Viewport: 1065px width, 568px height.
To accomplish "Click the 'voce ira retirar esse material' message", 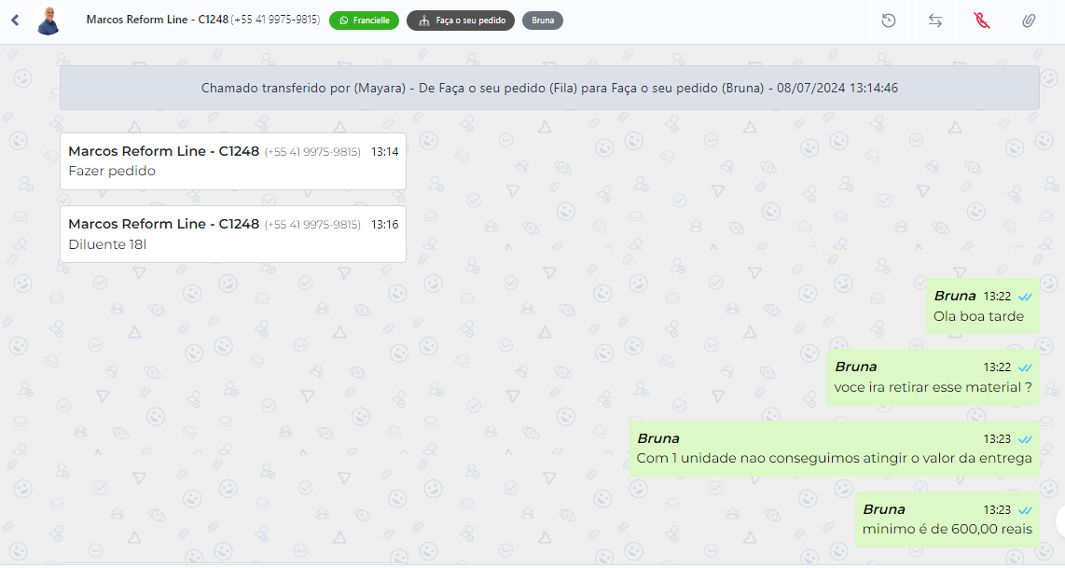I will [932, 387].
